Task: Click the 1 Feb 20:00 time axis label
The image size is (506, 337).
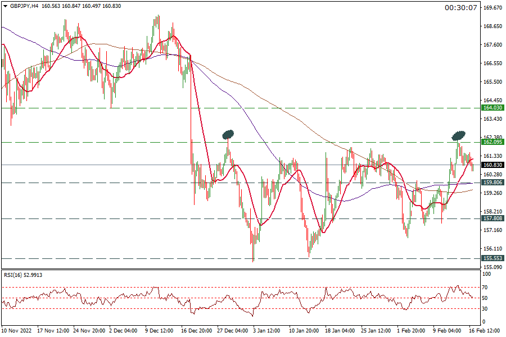Action: (x=412, y=330)
